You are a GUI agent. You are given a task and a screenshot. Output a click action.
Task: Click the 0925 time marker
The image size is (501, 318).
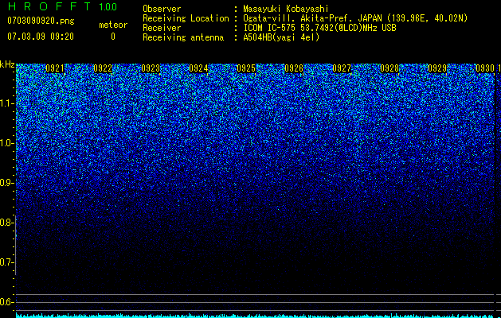click(x=246, y=68)
